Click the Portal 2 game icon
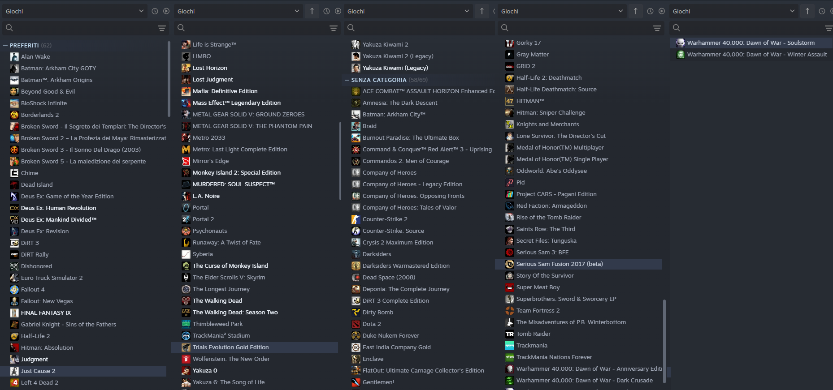Viewport: 833px width, 390px height. click(x=186, y=219)
